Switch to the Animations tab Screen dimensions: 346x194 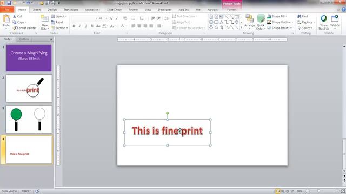point(92,10)
